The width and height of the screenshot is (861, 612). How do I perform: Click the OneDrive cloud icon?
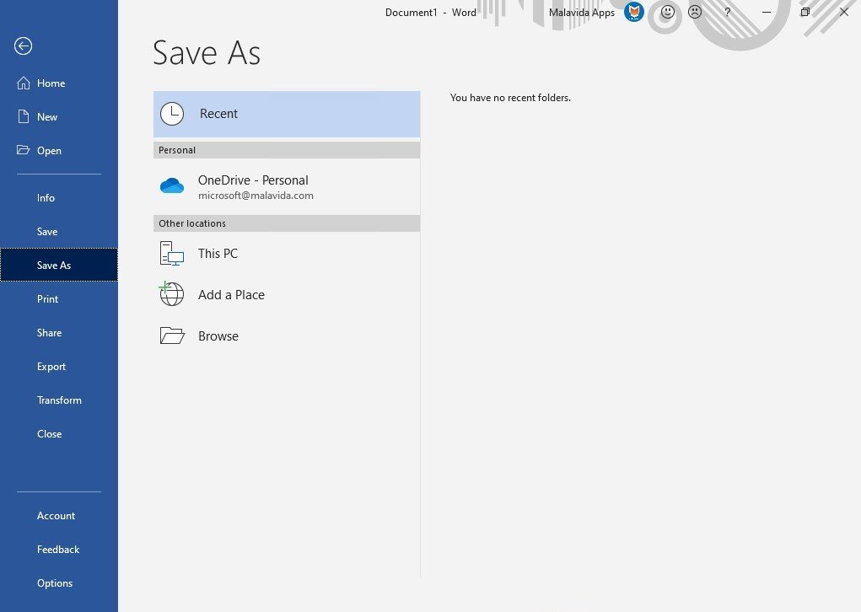[172, 186]
